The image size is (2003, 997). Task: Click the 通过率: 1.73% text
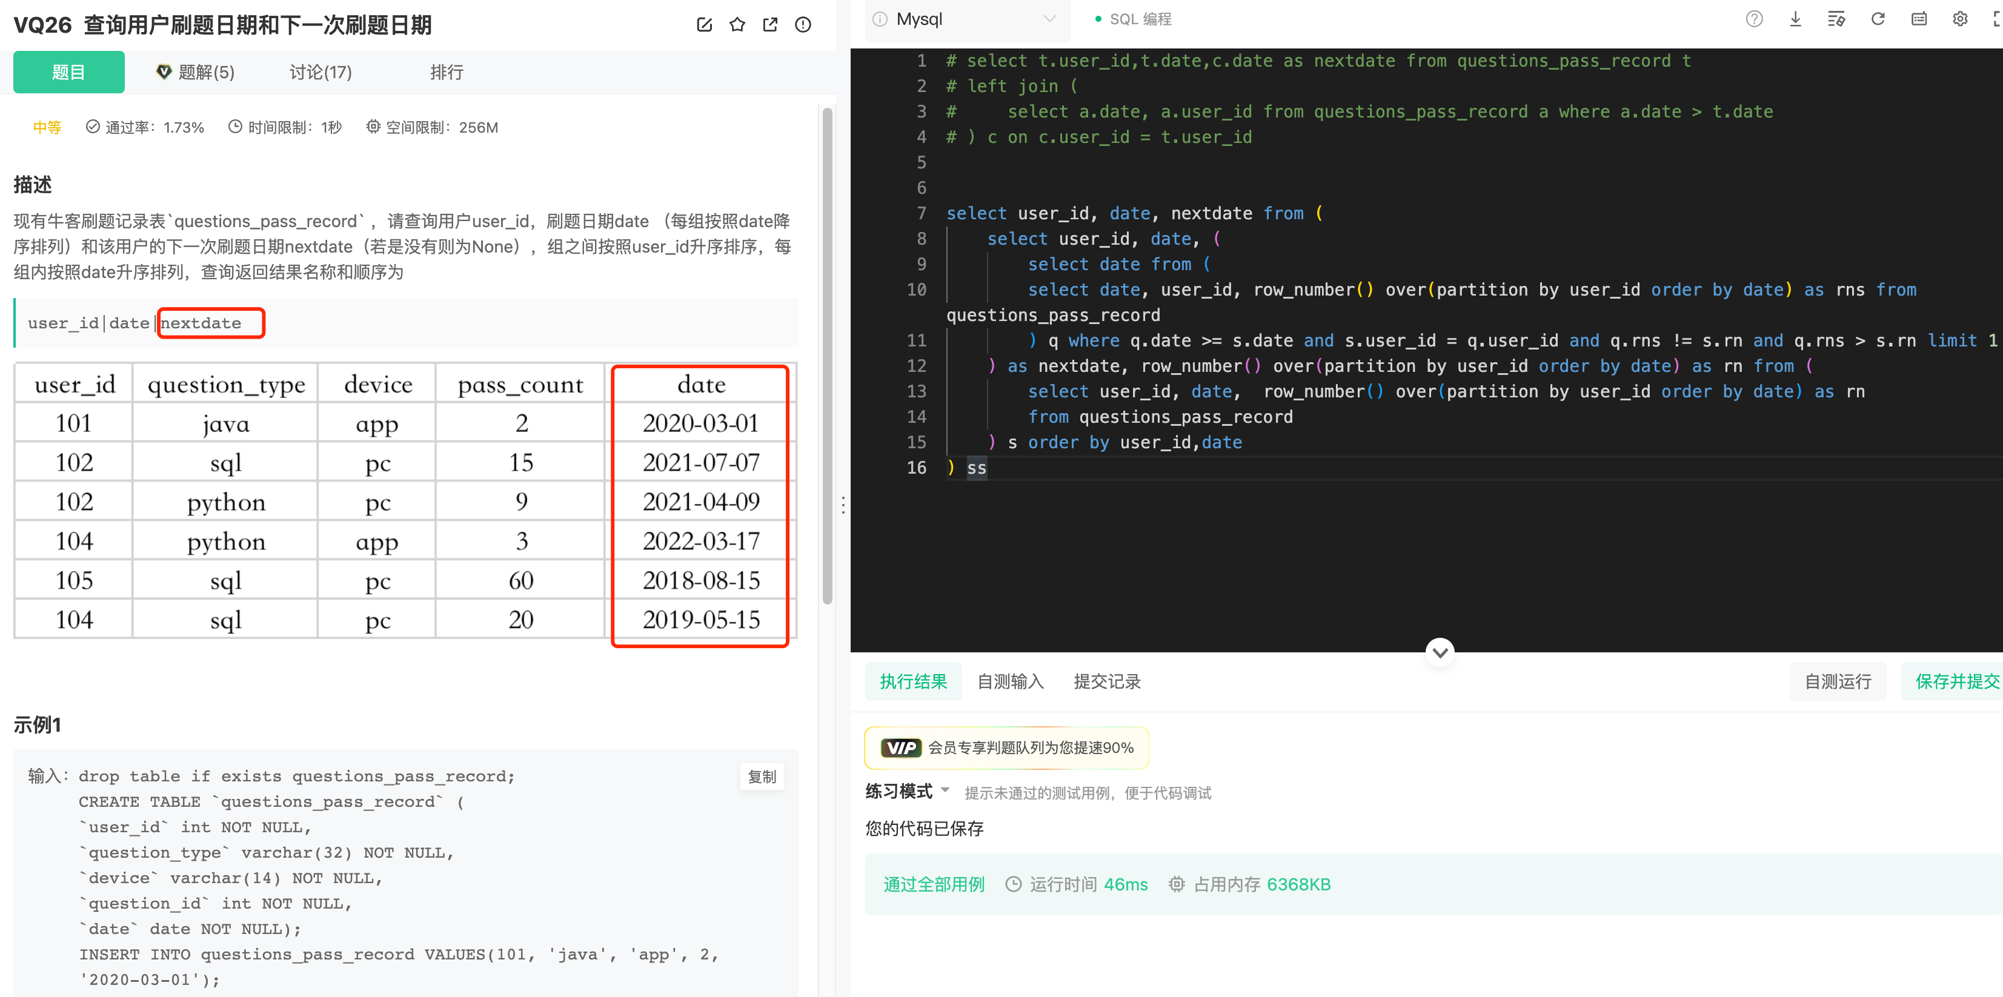[145, 127]
